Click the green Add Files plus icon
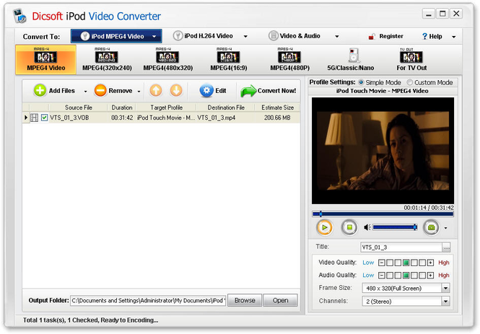This screenshot has height=334, width=480. tap(40, 91)
